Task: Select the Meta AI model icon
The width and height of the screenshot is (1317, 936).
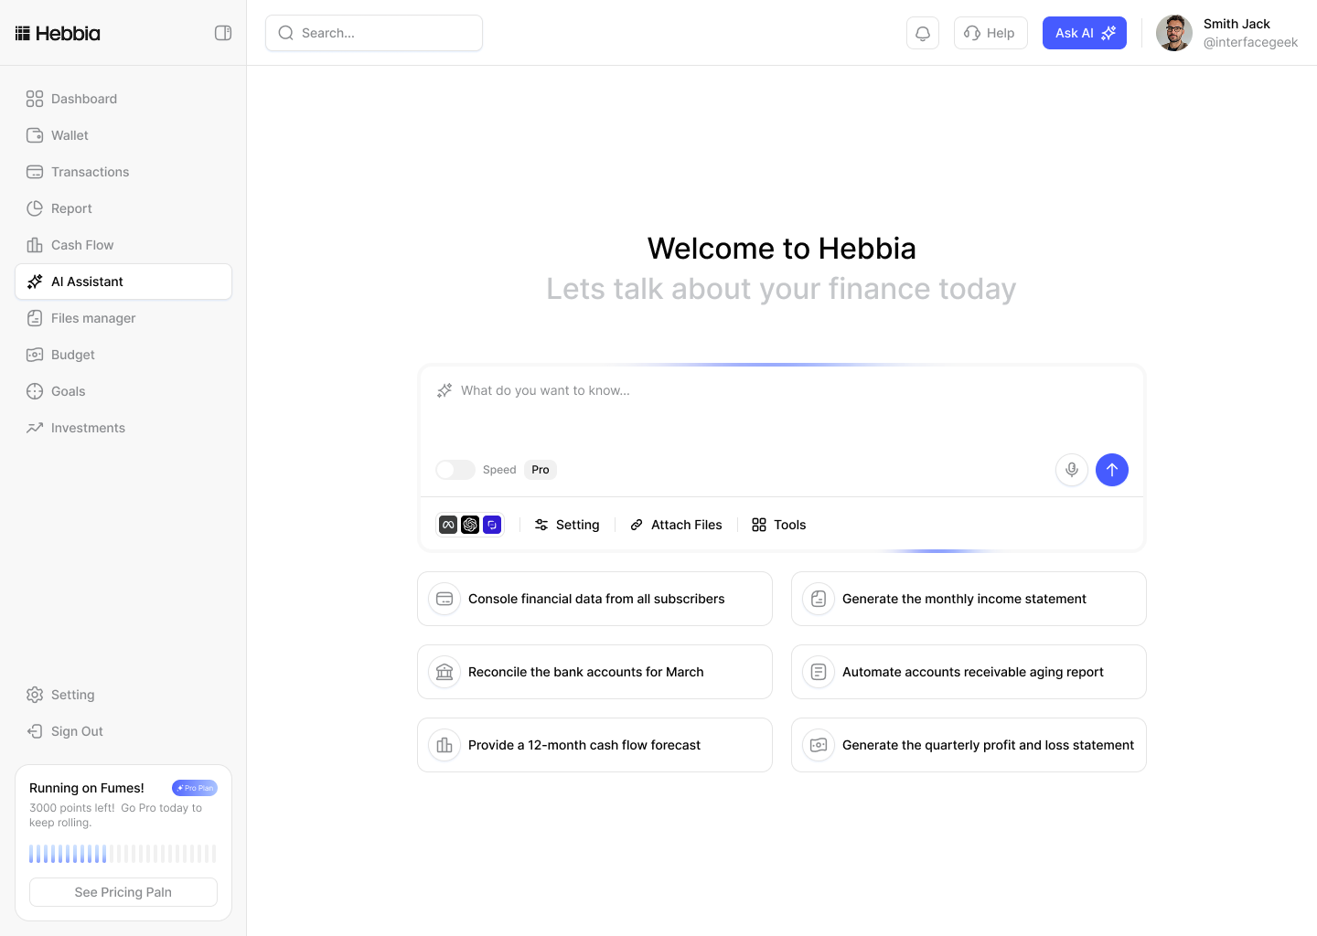Action: coord(448,525)
